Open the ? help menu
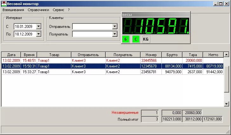 (x=69, y=10)
